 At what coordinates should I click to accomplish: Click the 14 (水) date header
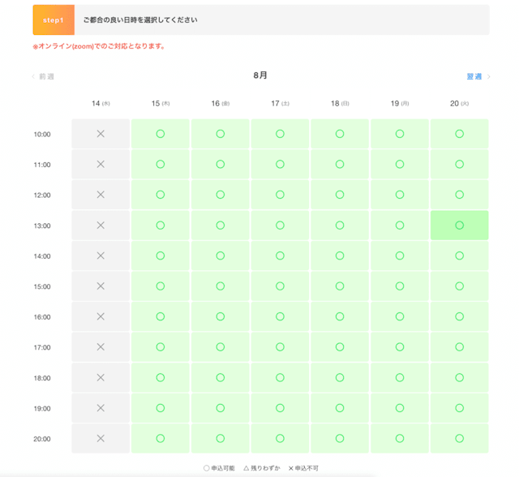coord(101,104)
